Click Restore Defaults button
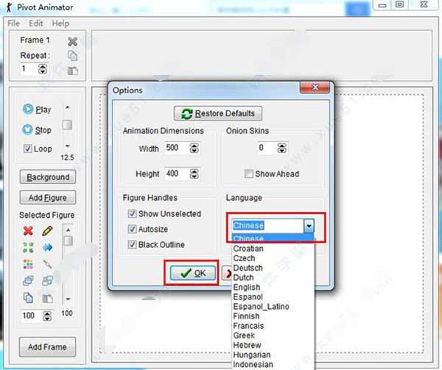 218,113
